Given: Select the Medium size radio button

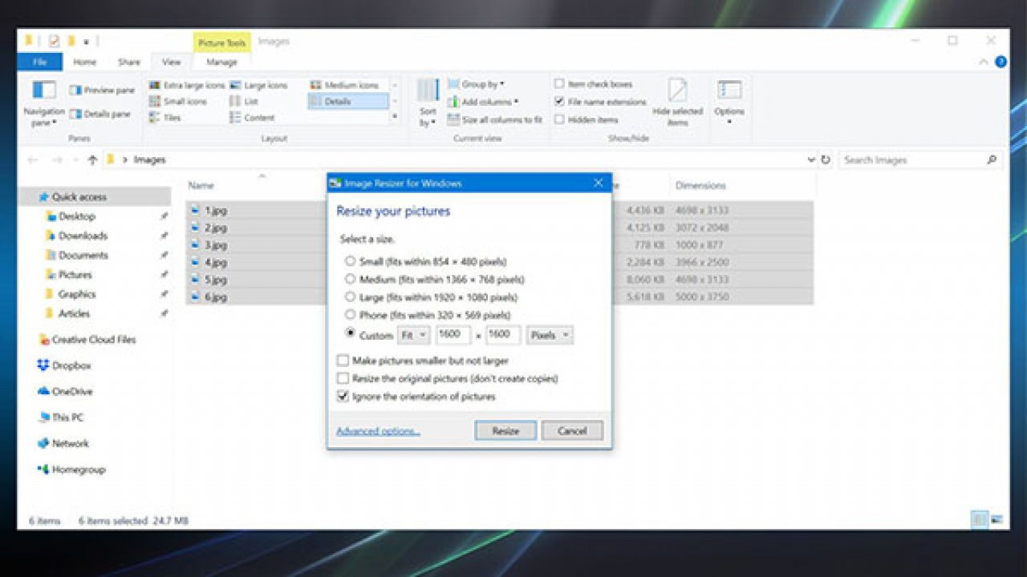Looking at the screenshot, I should [x=350, y=280].
